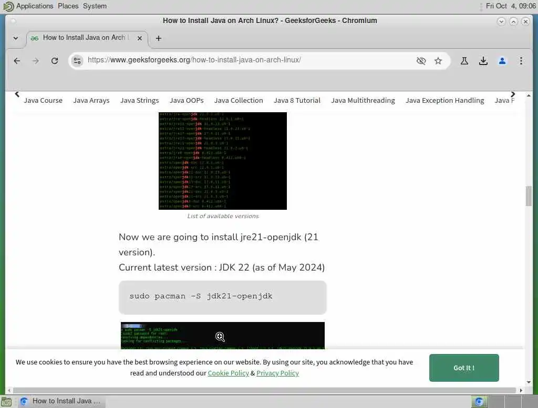Screen dimensions: 538x408
Task: Select the How to Install Java taskbar entry
Action: (x=61, y=401)
